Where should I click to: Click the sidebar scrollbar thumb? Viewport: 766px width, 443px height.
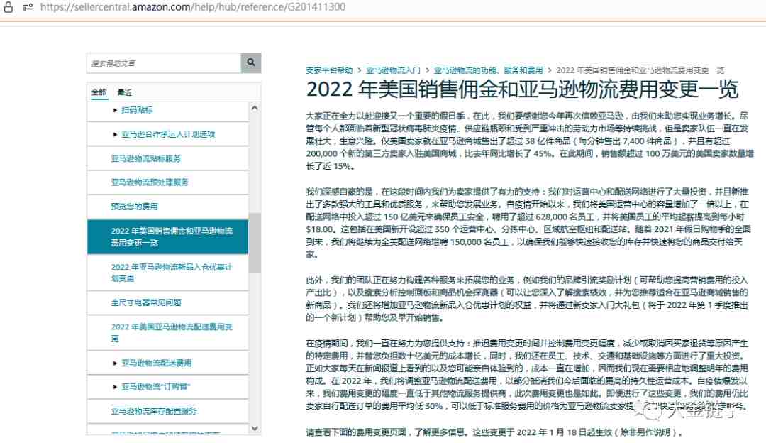(255, 243)
